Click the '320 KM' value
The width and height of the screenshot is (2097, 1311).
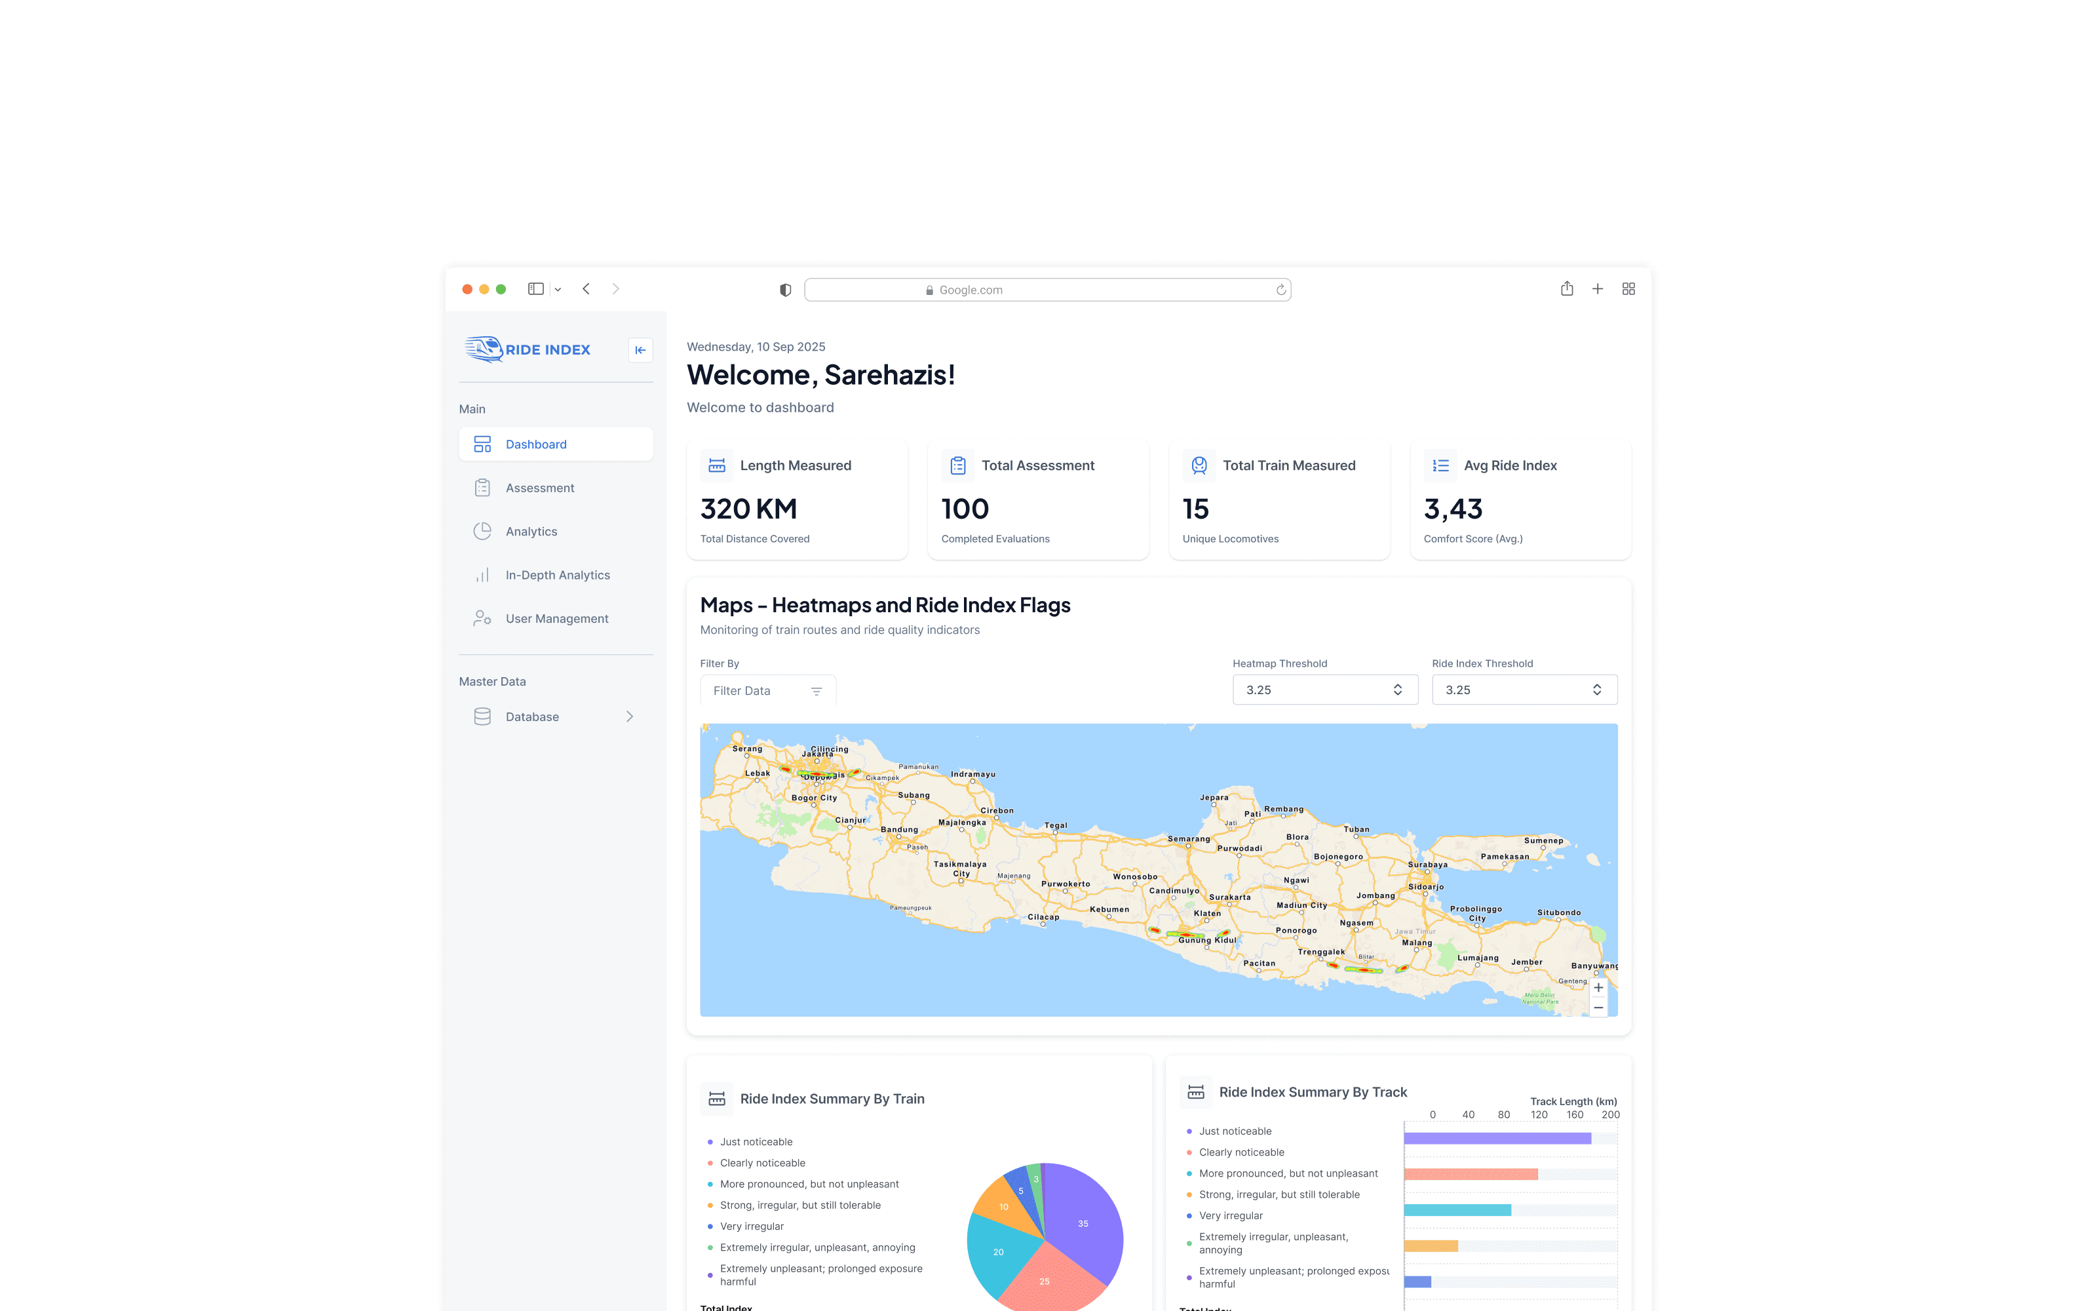[x=748, y=509]
